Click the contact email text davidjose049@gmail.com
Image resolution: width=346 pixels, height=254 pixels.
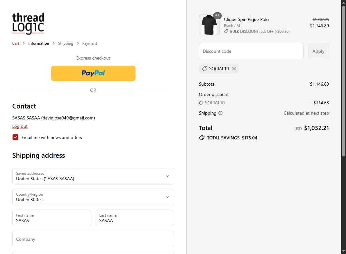68,118
